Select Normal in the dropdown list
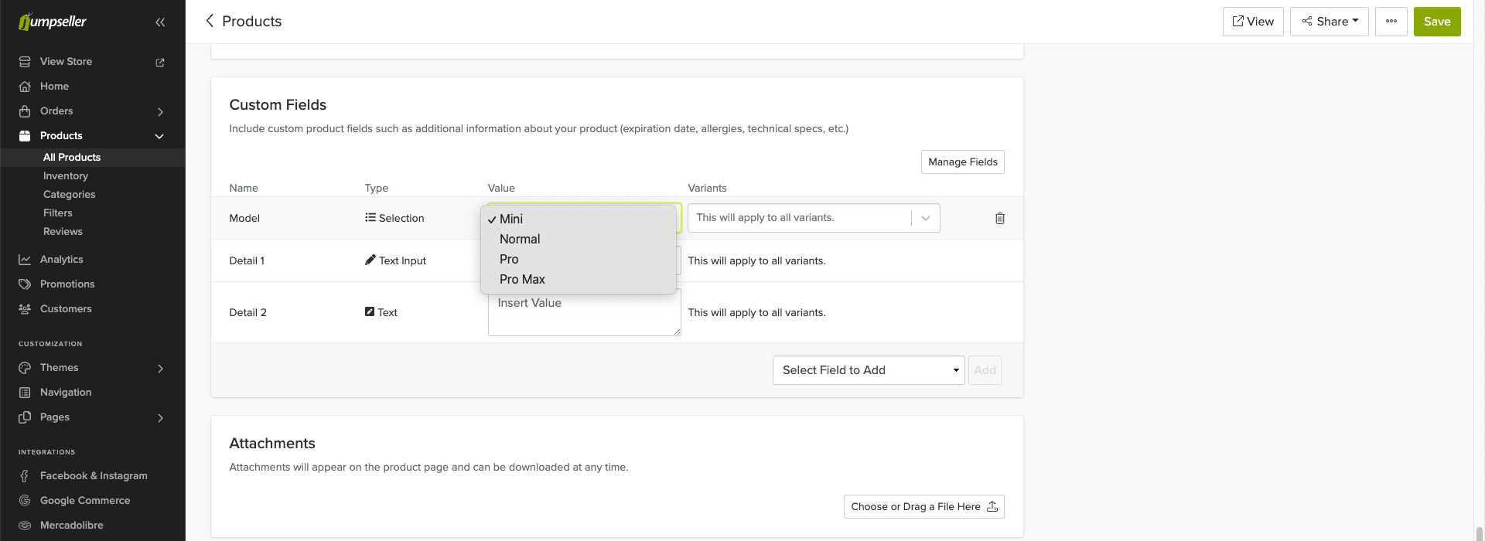The width and height of the screenshot is (1485, 541). tap(520, 240)
